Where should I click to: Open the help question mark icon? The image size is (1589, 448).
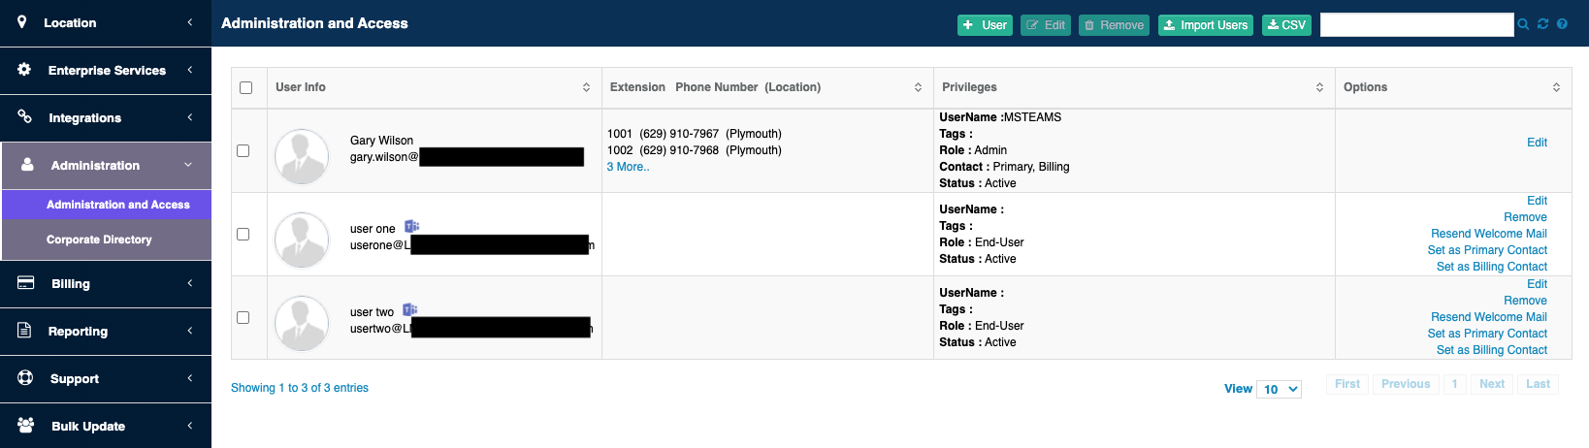point(1562,24)
